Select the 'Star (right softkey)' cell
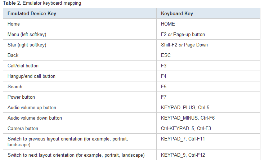The width and height of the screenshot is (264, 165). point(27,45)
